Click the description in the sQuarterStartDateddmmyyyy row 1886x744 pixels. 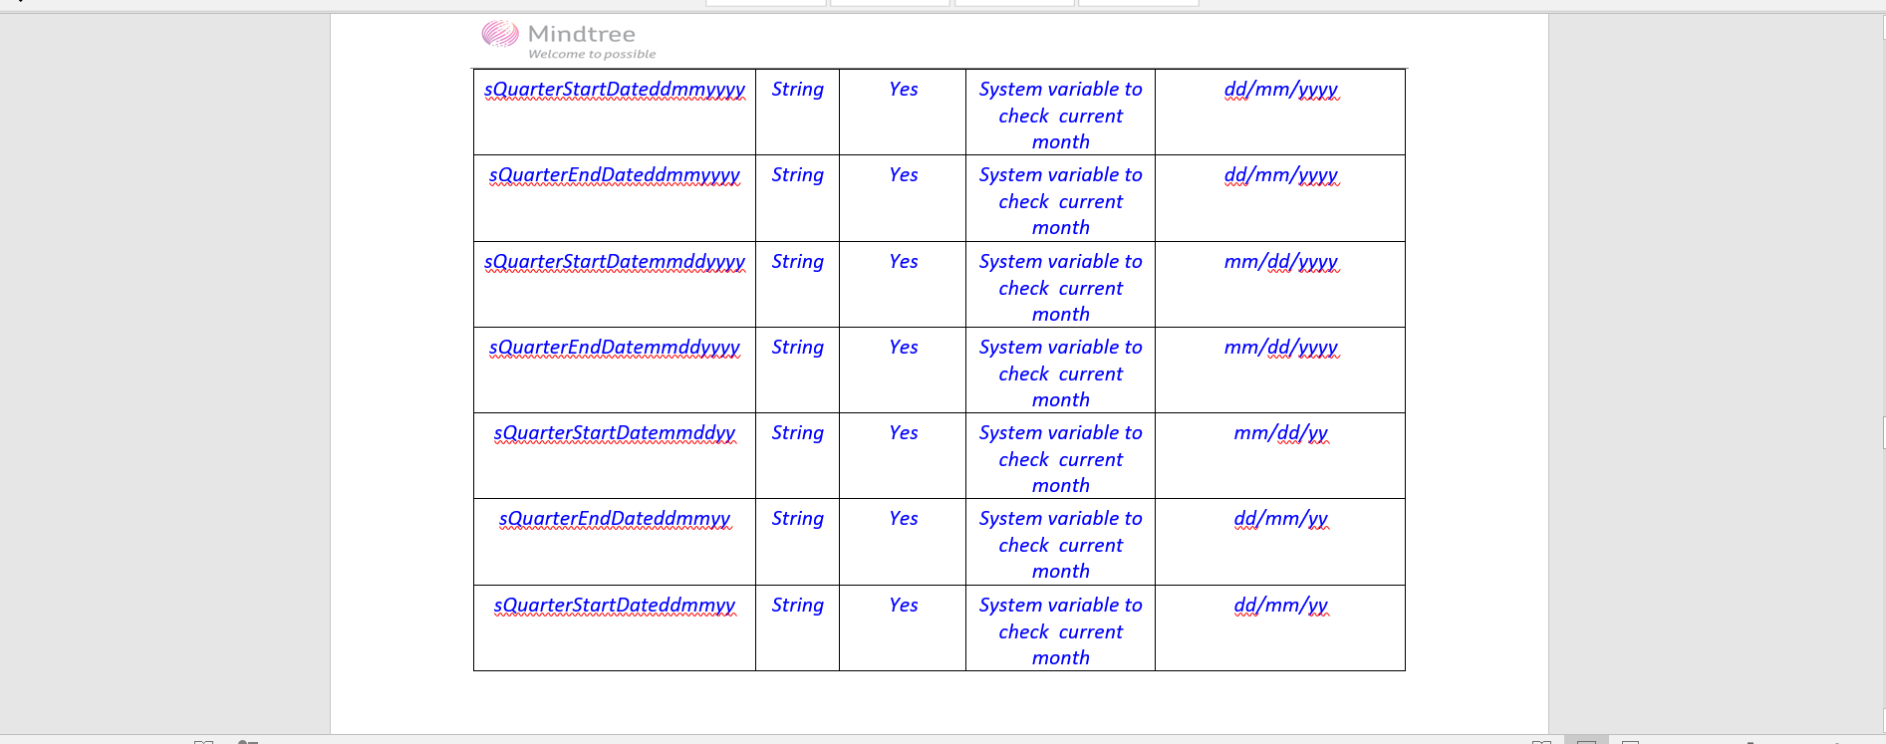click(1060, 116)
